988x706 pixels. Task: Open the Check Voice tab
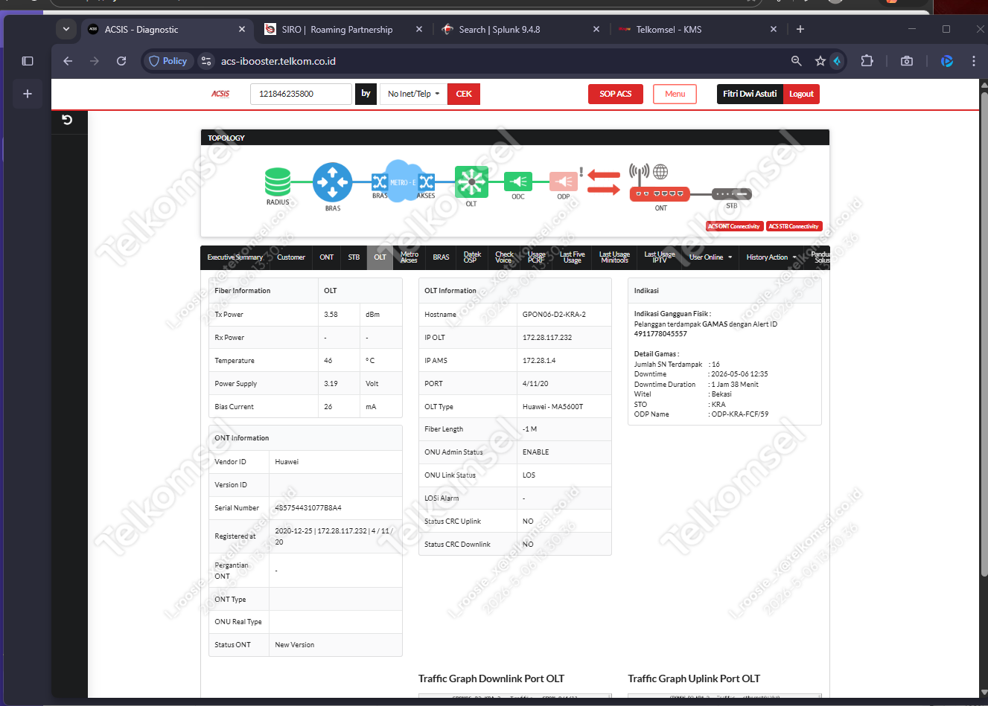pyautogui.click(x=504, y=257)
